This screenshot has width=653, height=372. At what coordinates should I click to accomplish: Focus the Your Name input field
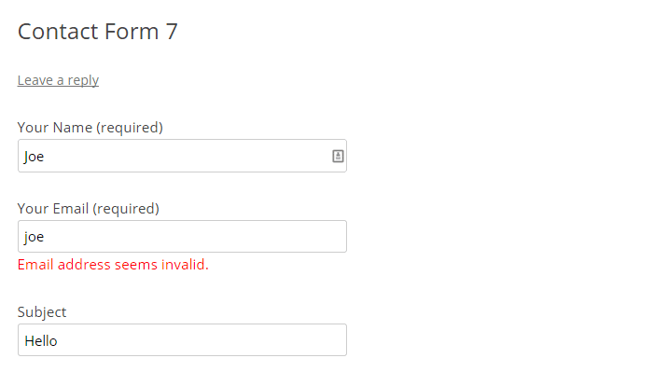182,156
